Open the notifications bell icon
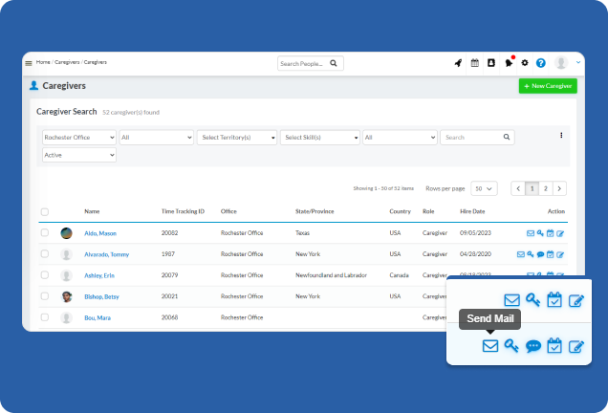Screen dimensions: 608x413 click(509, 63)
